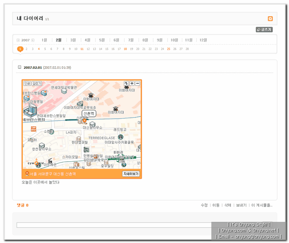This screenshot has height=243, width=289.
Task: Click the 글쓰기 write button
Action: coord(264,30)
